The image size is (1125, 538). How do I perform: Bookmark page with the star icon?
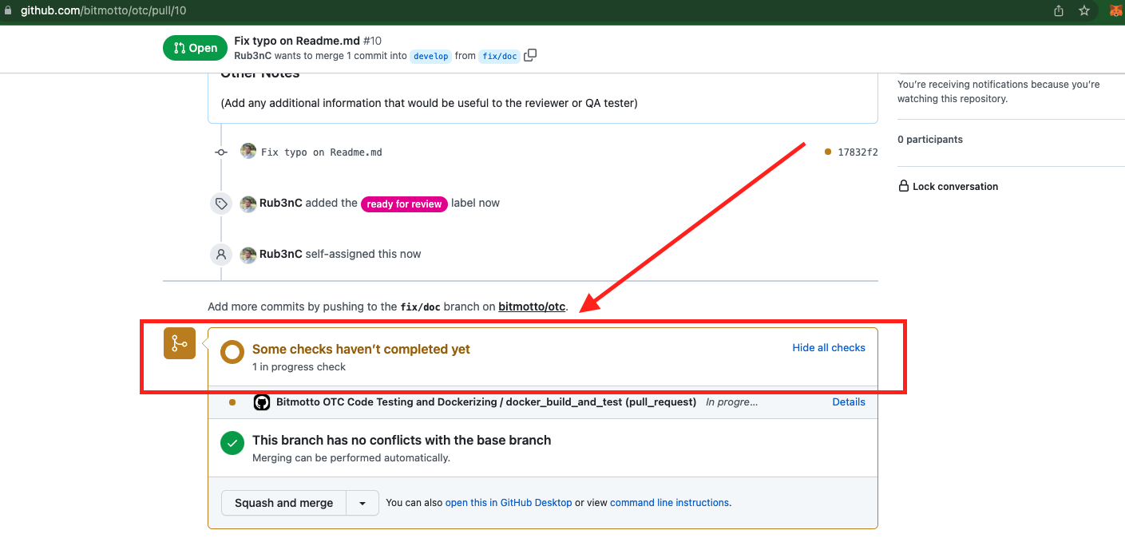click(1084, 10)
